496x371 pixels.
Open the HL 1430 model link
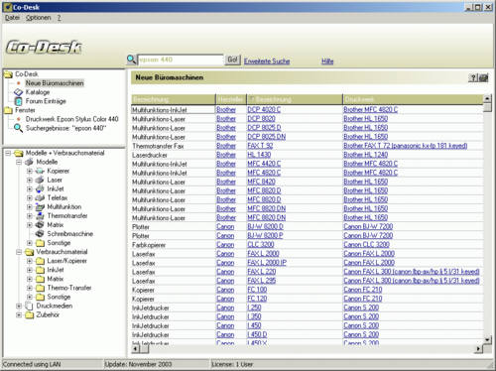coord(259,155)
